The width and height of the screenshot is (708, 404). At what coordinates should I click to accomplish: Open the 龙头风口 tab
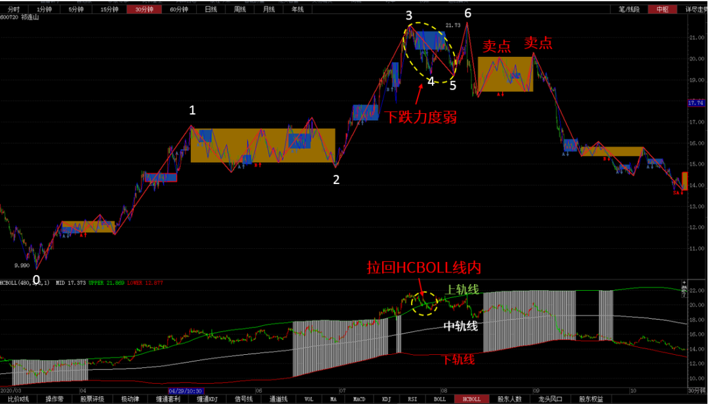pyautogui.click(x=549, y=399)
